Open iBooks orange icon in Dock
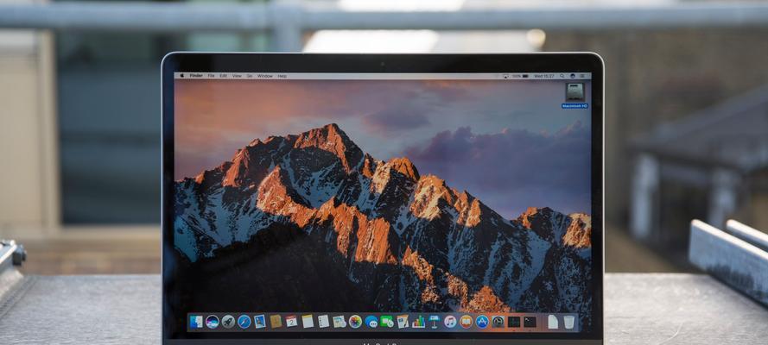 pos(467,322)
